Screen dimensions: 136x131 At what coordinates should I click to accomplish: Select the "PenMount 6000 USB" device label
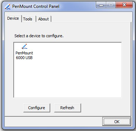tap(24, 55)
